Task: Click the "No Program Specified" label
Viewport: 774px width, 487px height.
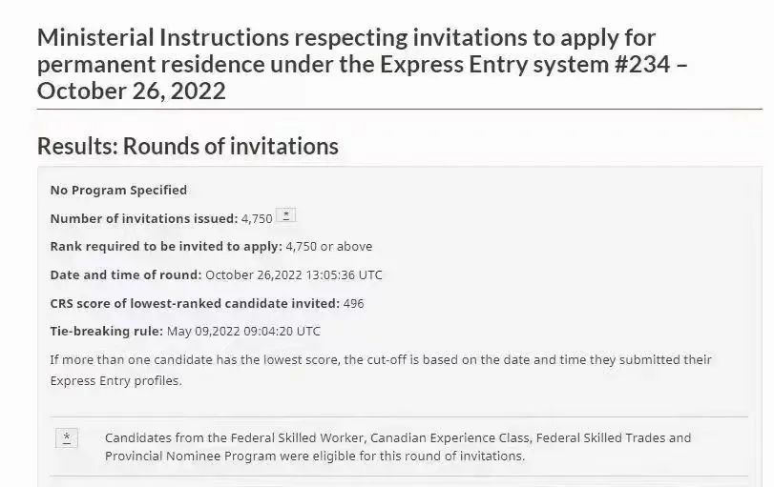Action: point(118,190)
